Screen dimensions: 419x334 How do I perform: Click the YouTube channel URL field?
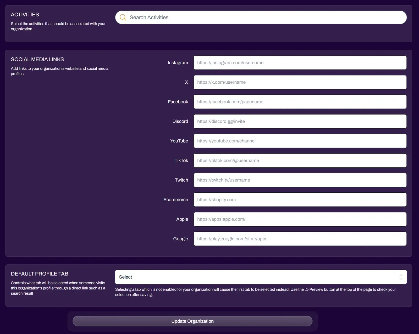300,141
